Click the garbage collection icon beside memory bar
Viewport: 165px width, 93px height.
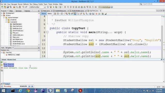coord(112,7)
